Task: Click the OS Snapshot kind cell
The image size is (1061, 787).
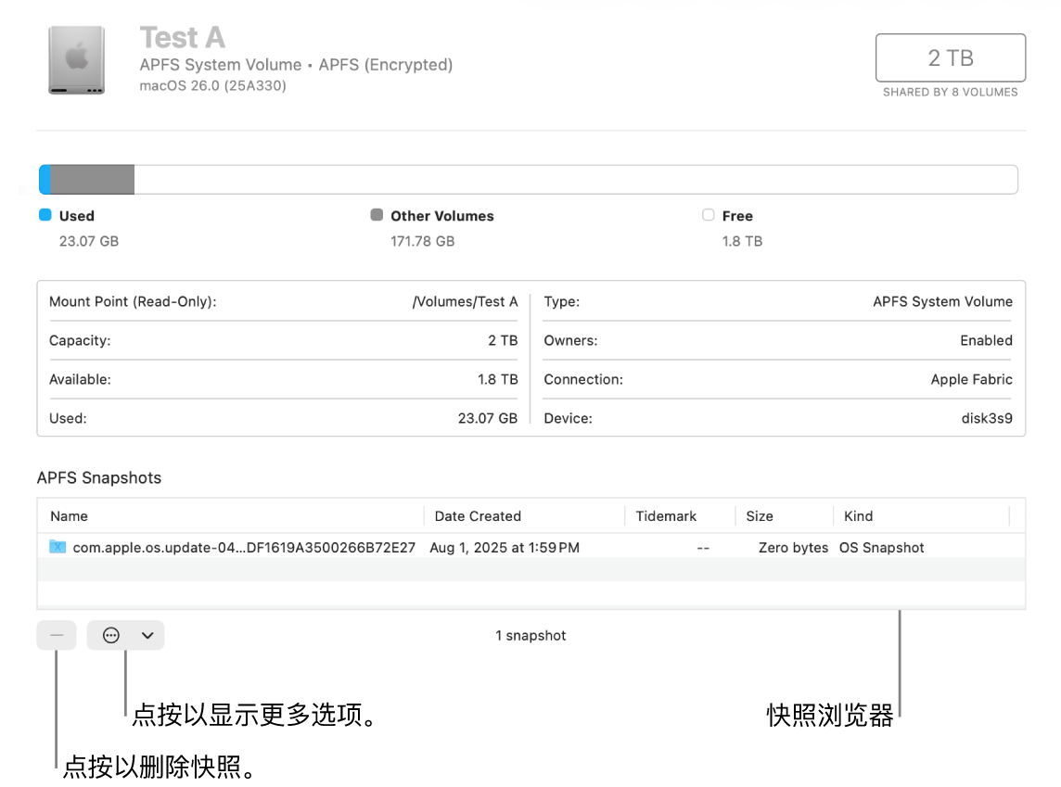Action: (881, 548)
